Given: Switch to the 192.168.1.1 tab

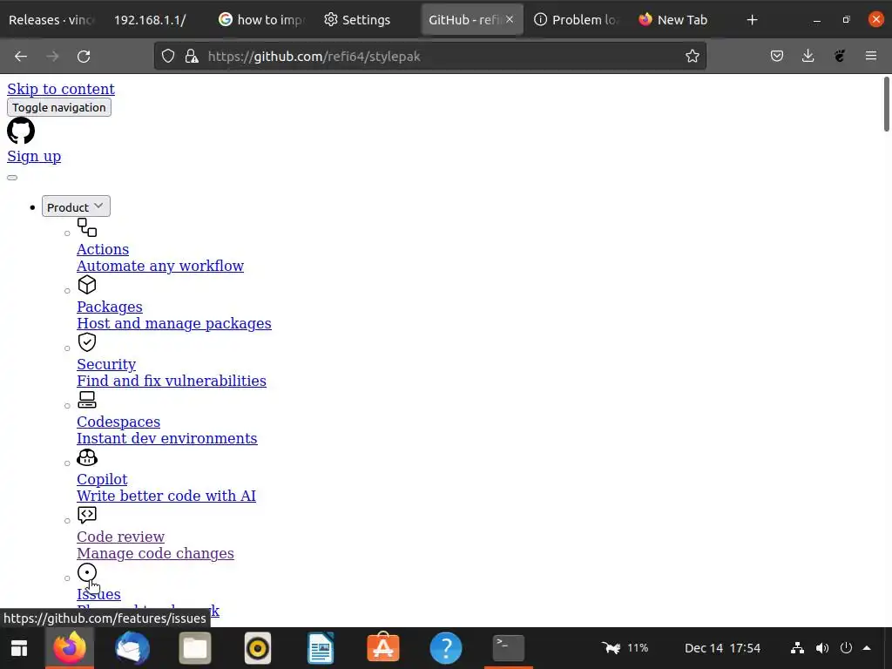Looking at the screenshot, I should [150, 20].
